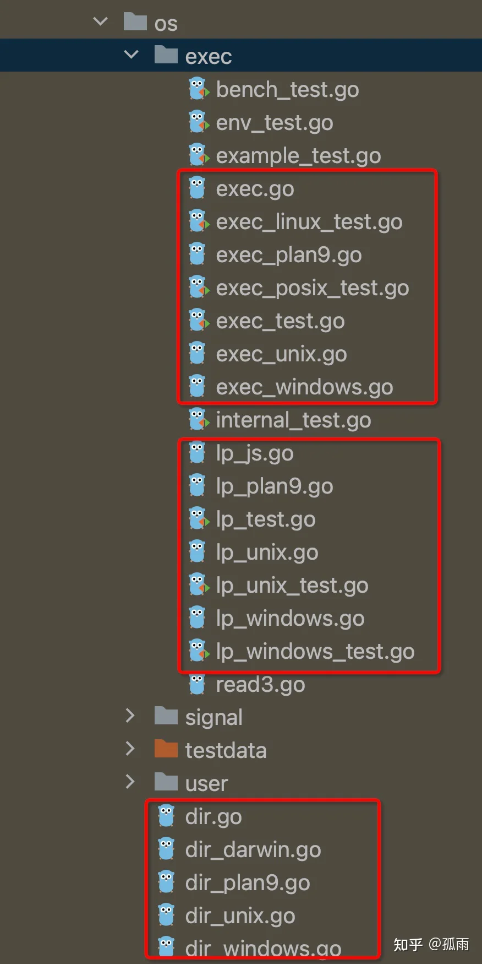Screen dimensions: 482x964
Task: Open the lp_unix.go file
Action: pos(267,553)
